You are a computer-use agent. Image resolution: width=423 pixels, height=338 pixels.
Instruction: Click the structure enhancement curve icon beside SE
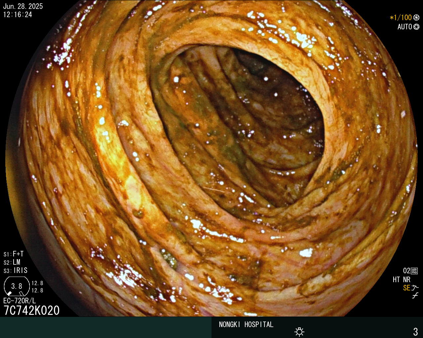point(415,288)
